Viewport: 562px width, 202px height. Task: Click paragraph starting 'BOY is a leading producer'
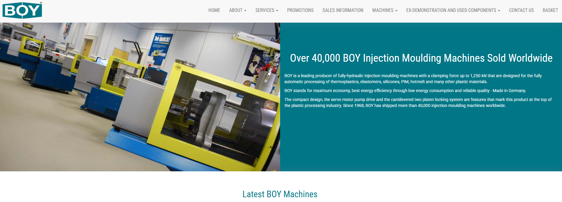[x=413, y=79]
